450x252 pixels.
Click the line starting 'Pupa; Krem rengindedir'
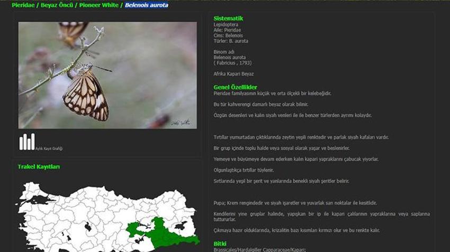(295, 203)
